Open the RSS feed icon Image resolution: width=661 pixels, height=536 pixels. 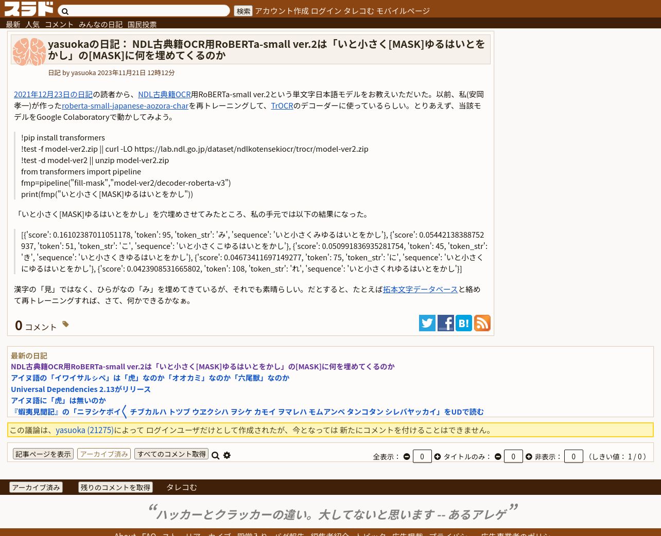[x=482, y=323]
